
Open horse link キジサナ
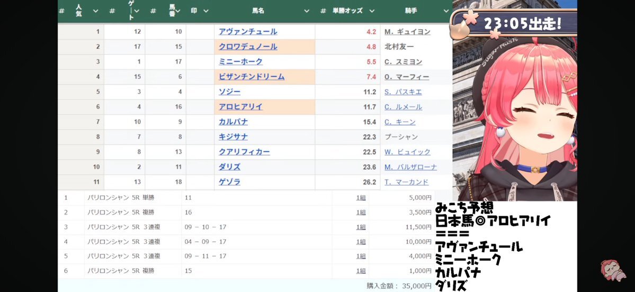coord(233,136)
